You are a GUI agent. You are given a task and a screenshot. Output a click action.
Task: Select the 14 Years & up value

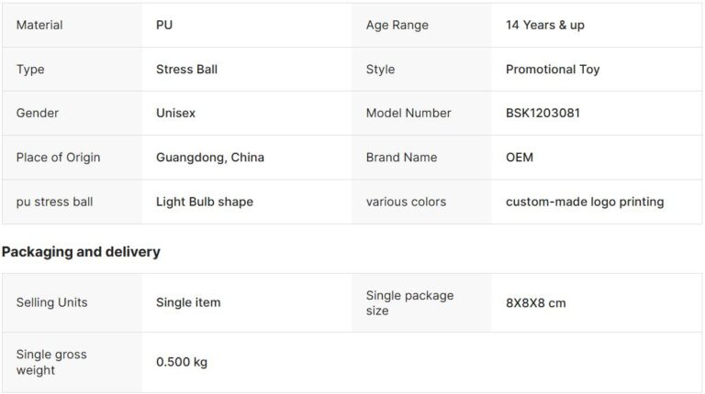click(x=544, y=25)
